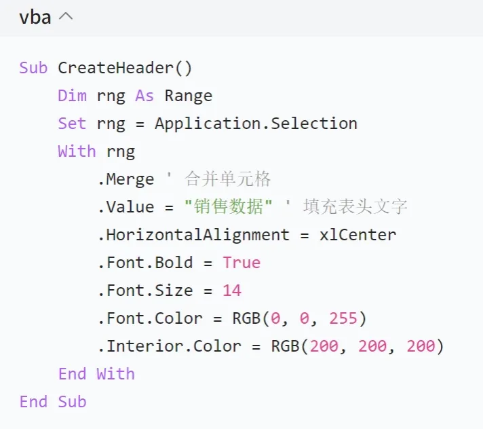This screenshot has height=429, width=483.
Task: Click the comment 填充表头文字
Action: pos(355,207)
